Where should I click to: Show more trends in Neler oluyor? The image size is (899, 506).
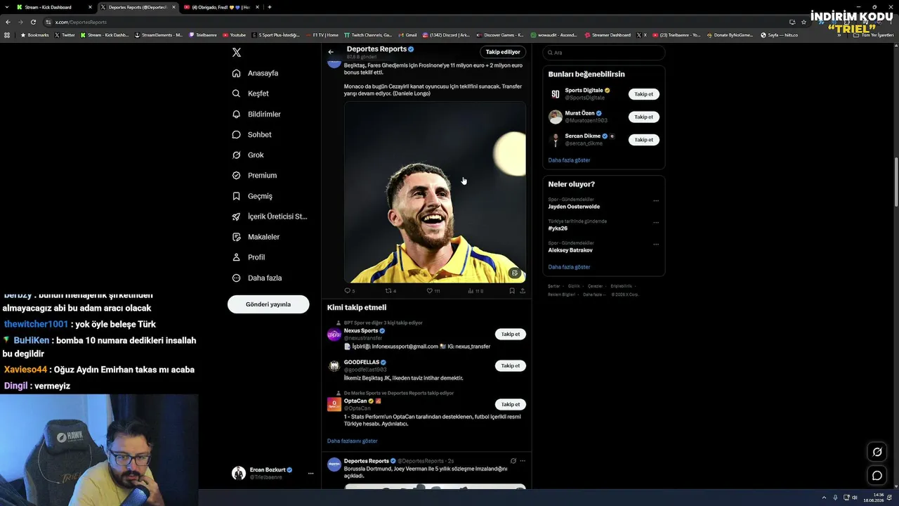(569, 267)
